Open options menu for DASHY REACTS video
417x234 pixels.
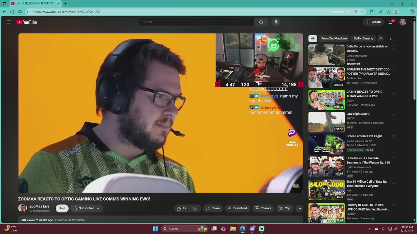point(394,92)
